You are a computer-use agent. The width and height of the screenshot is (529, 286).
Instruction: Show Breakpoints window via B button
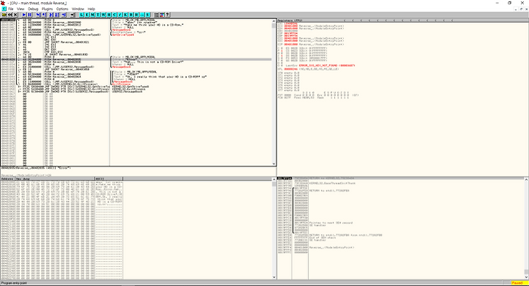coord(131,15)
